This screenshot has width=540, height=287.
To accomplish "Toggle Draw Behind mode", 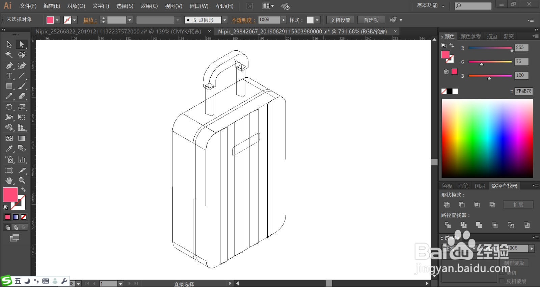I will point(16,227).
